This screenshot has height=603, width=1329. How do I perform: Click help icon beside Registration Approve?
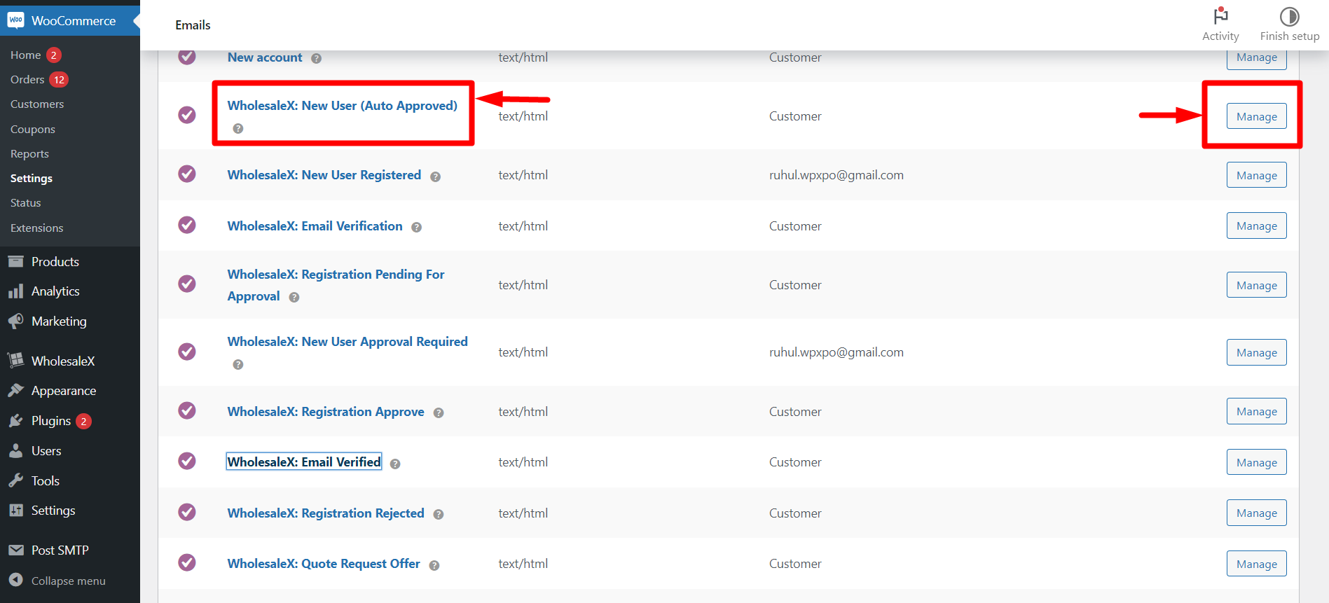[x=439, y=413]
